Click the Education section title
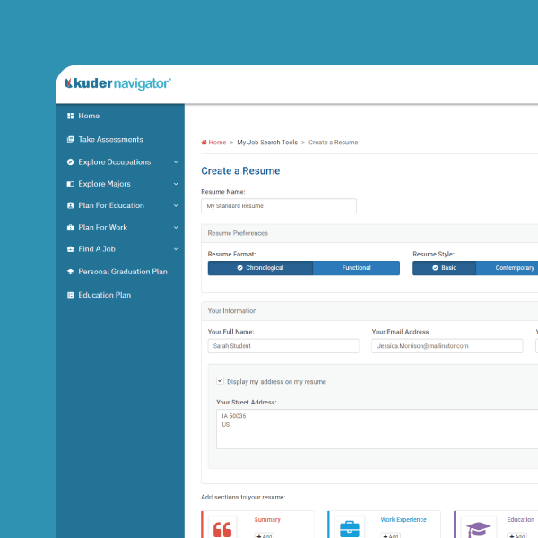 (x=520, y=519)
